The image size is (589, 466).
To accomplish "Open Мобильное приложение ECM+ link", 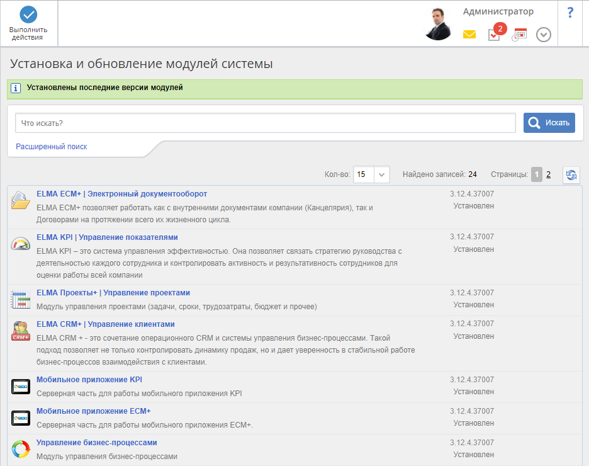I will pos(94,411).
